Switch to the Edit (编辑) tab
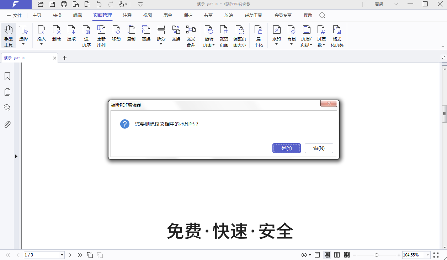The image size is (447, 260). 78,15
